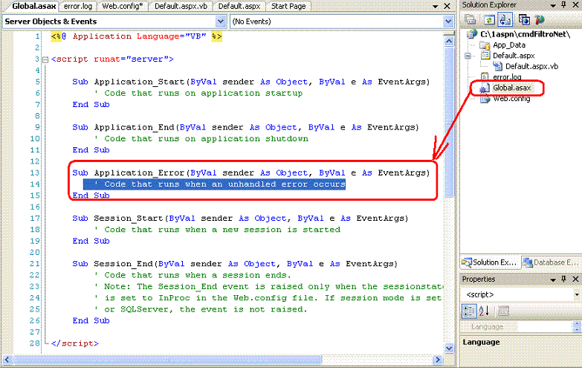Click the Application_Start sub declaration
582x368 pixels.
pyautogui.click(x=251, y=82)
